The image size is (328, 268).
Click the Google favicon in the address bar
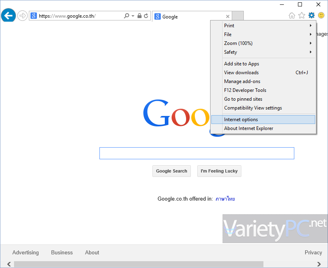pos(34,16)
